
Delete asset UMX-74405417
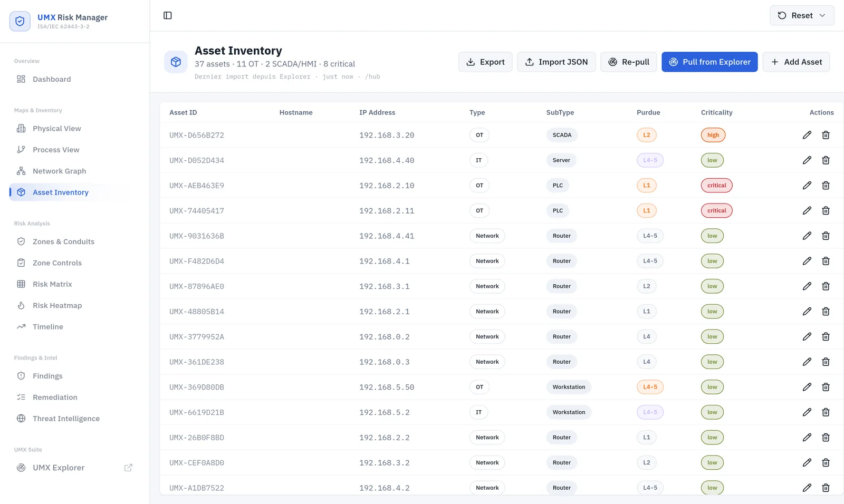826,211
